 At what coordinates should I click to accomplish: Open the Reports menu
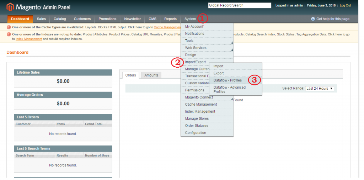coord(170,19)
